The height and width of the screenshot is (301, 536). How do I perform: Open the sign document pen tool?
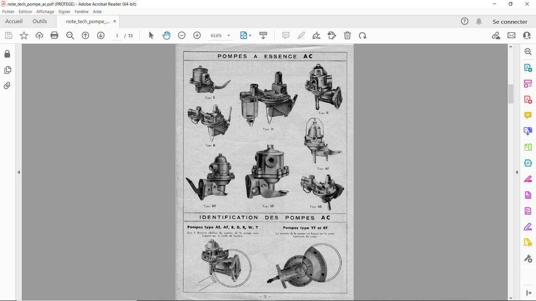point(317,36)
